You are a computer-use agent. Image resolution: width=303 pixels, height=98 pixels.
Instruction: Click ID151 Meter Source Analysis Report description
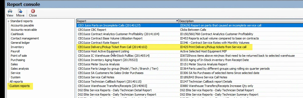coord(204,64)
